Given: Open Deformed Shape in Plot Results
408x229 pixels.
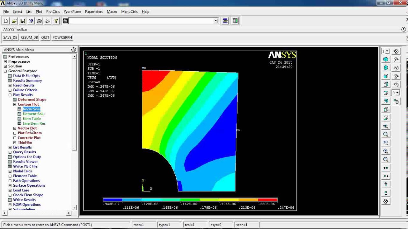Looking at the screenshot, I should click(x=32, y=100).
